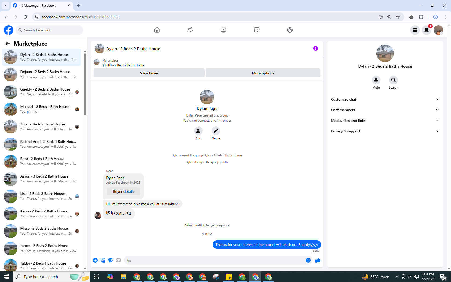Open Tabby · 2 Beds 1 Bath House chat
Screen dimensions: 451x282
pos(42,265)
